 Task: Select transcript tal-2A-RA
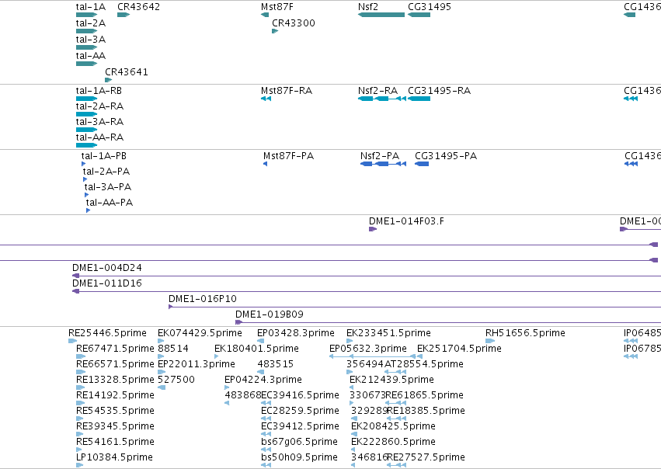86,114
